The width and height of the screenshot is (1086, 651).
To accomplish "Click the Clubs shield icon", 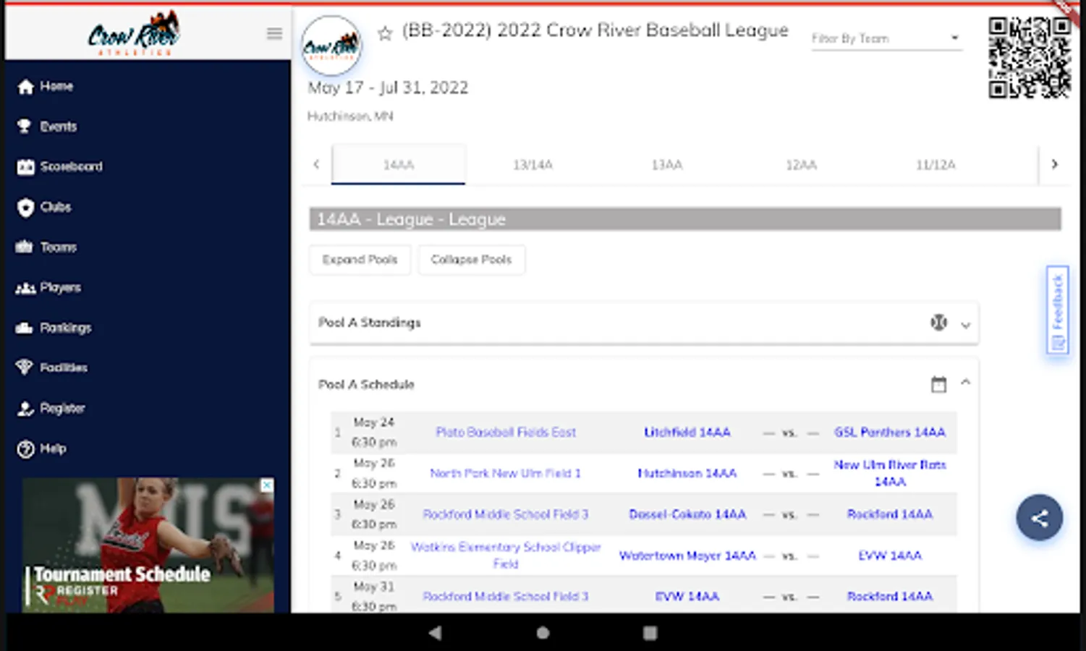I will (26, 208).
